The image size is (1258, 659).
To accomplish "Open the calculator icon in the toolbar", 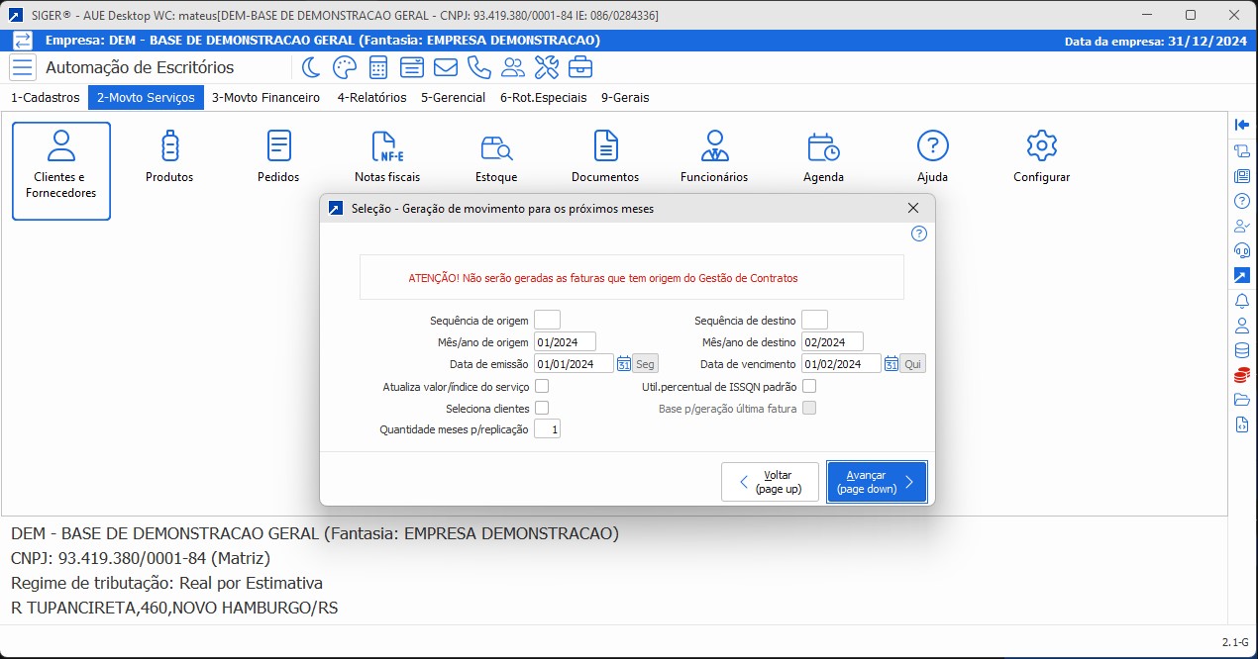I will [x=377, y=67].
